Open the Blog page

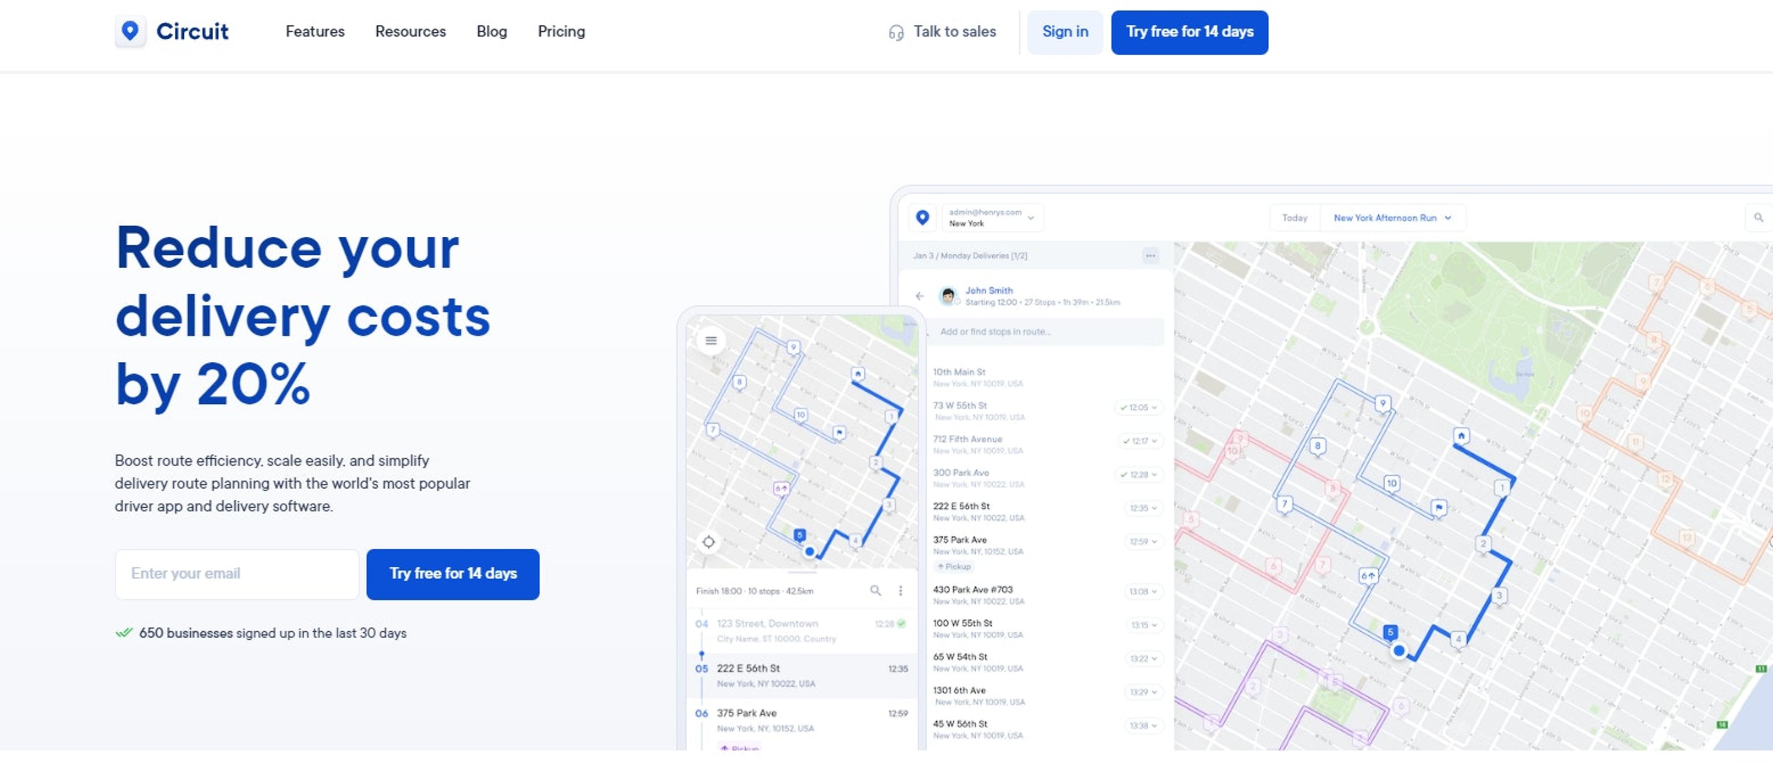[491, 32]
